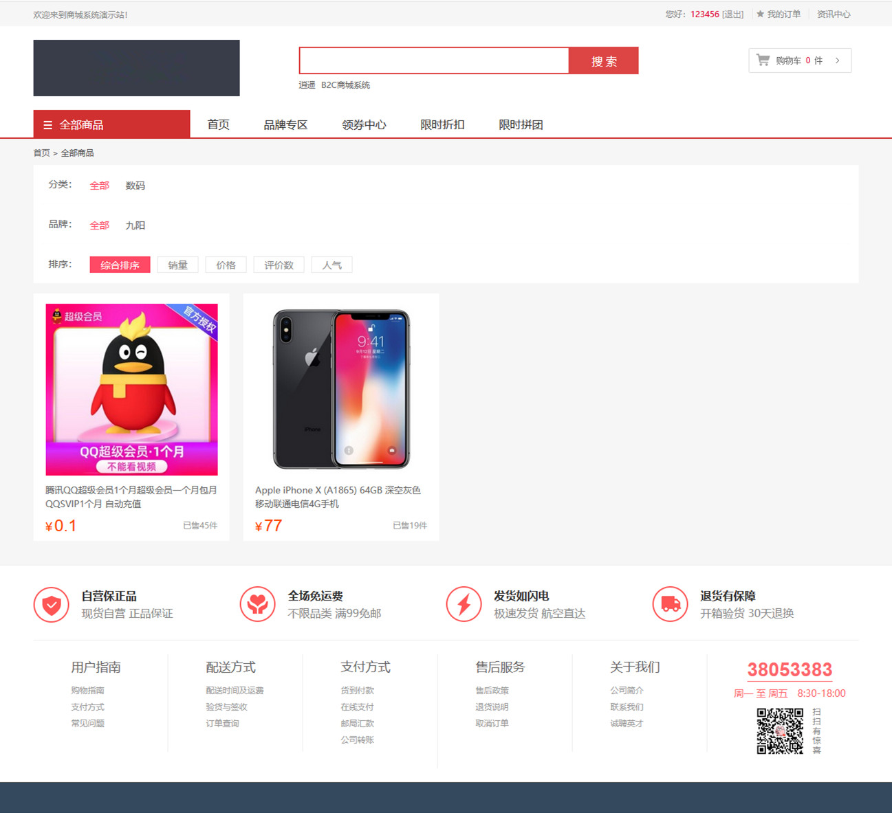Open the 全部商品 category menu

pos(111,124)
